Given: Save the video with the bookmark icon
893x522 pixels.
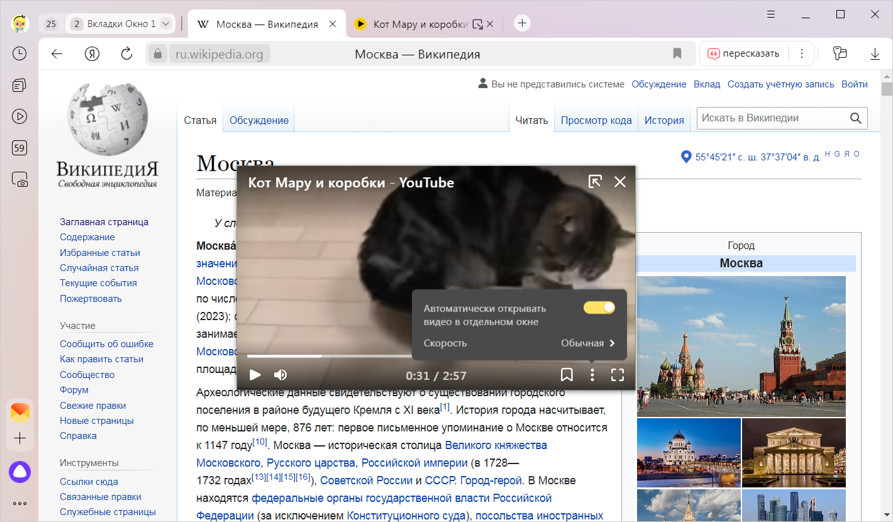Looking at the screenshot, I should (x=567, y=375).
